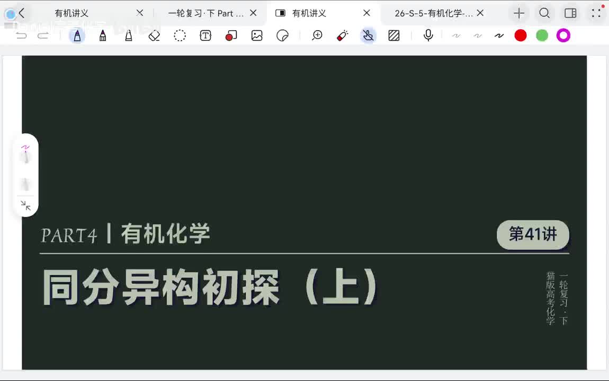Select the Text box tool
Screen dimensions: 609x381
click(x=205, y=35)
